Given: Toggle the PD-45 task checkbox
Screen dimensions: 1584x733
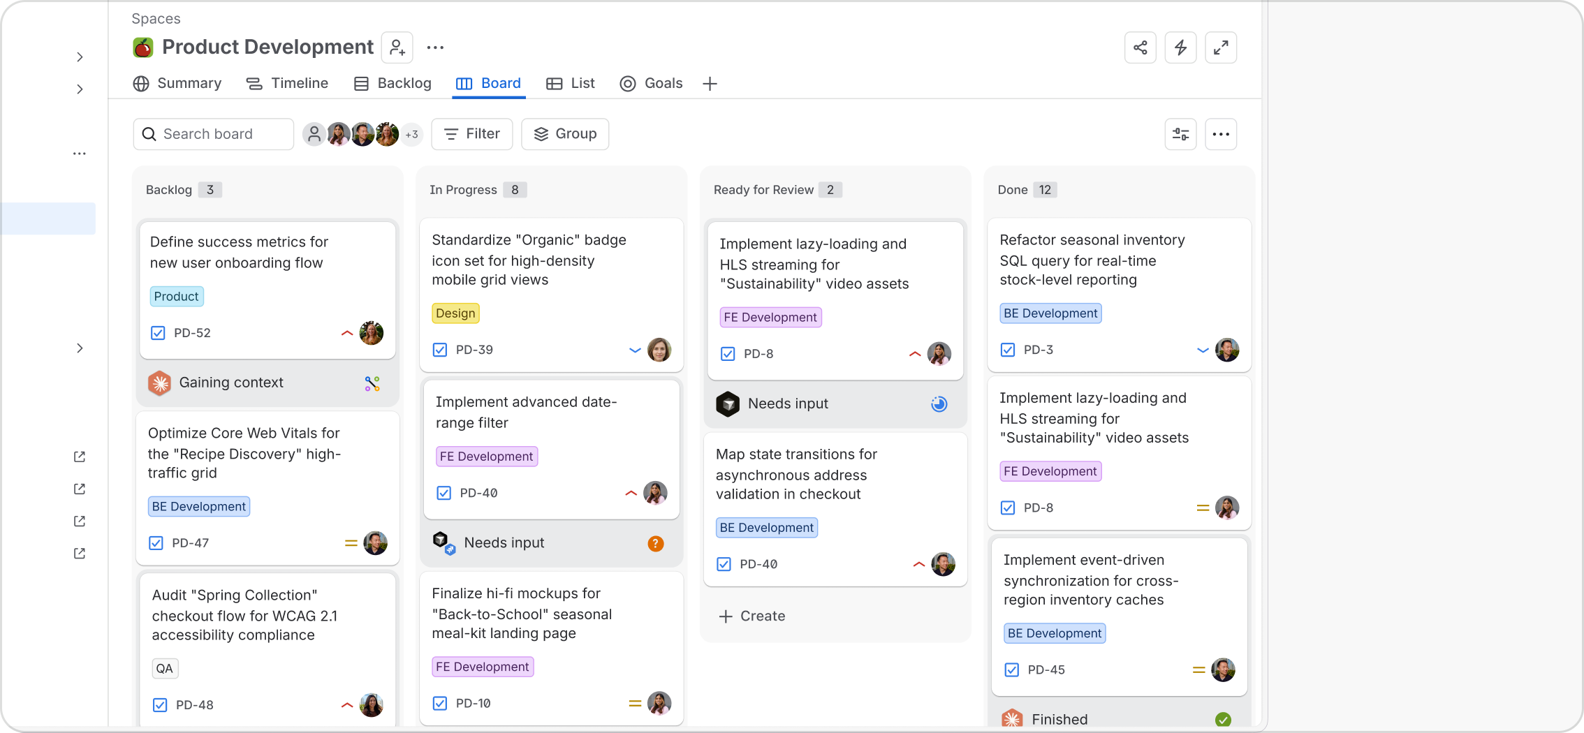Looking at the screenshot, I should (x=1012, y=670).
